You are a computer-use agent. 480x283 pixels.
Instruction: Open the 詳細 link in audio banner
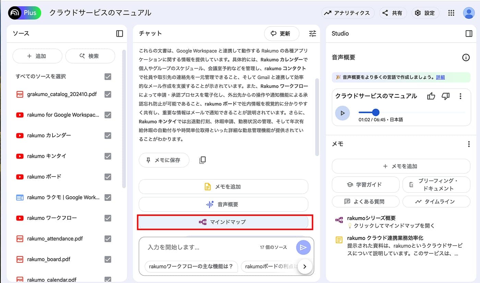tap(440, 77)
